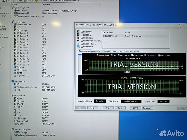Open the Unified tab
This screenshot has width=187, height=140.
point(129,51)
